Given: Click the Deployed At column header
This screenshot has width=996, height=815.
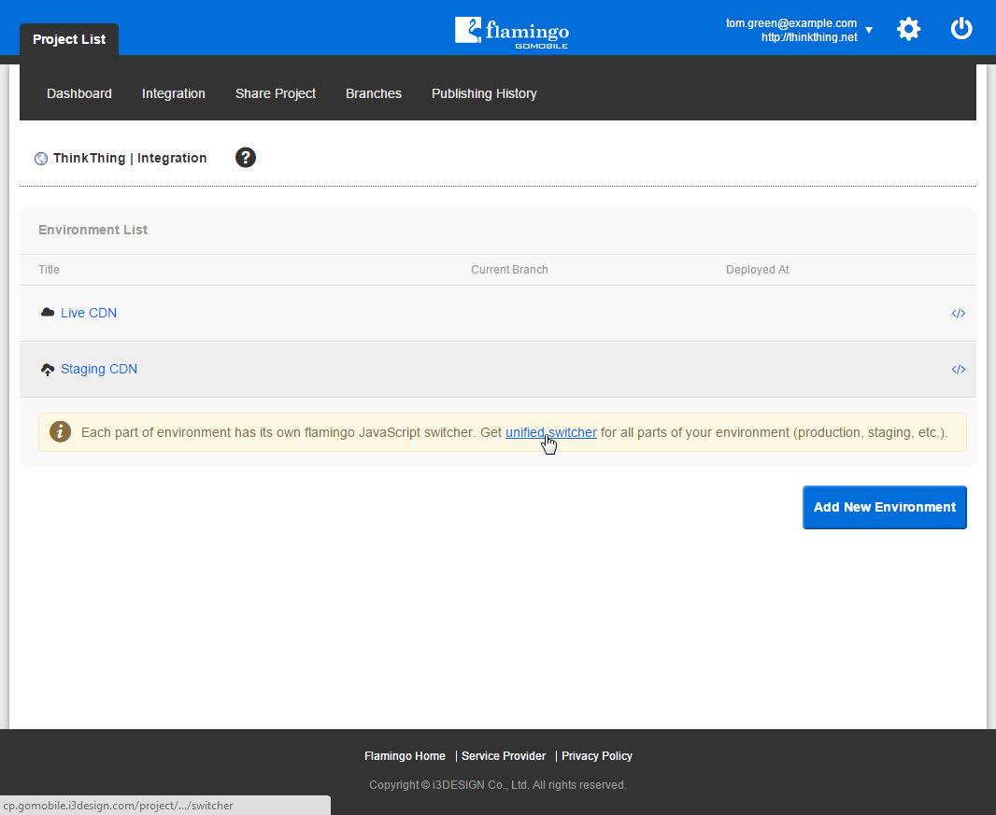Looking at the screenshot, I should 757,270.
